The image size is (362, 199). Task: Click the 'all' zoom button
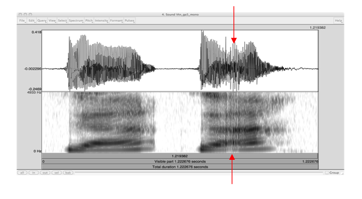22,172
